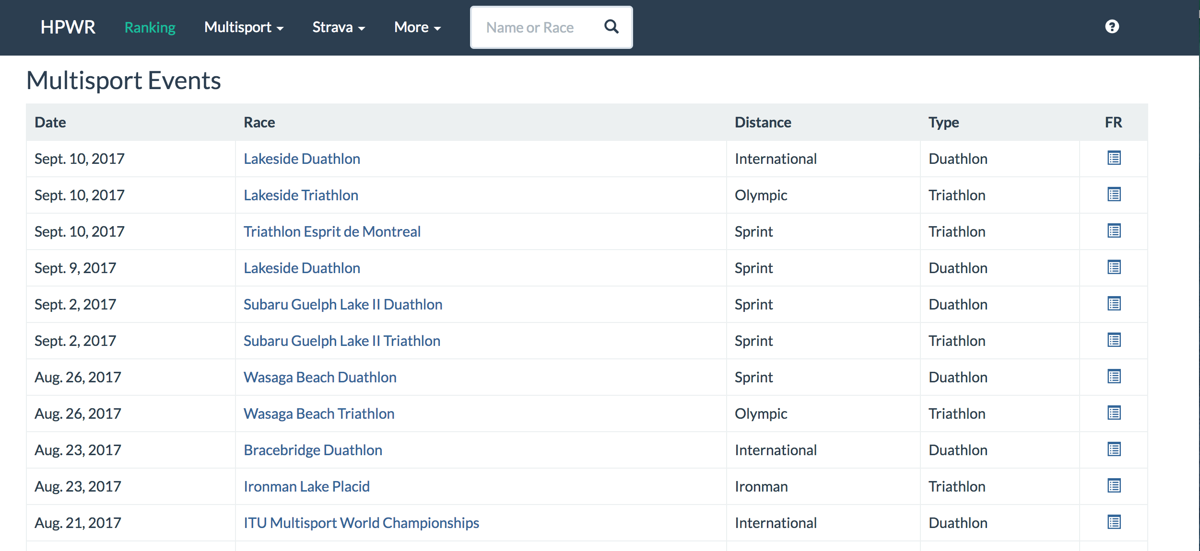Open FR results icon for ITU Multisport World Championships

(1114, 522)
